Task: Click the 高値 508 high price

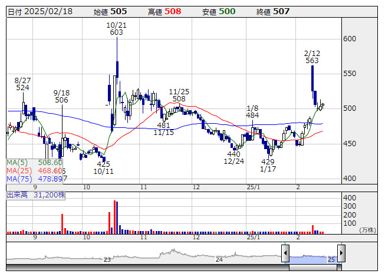Action: click(164, 12)
